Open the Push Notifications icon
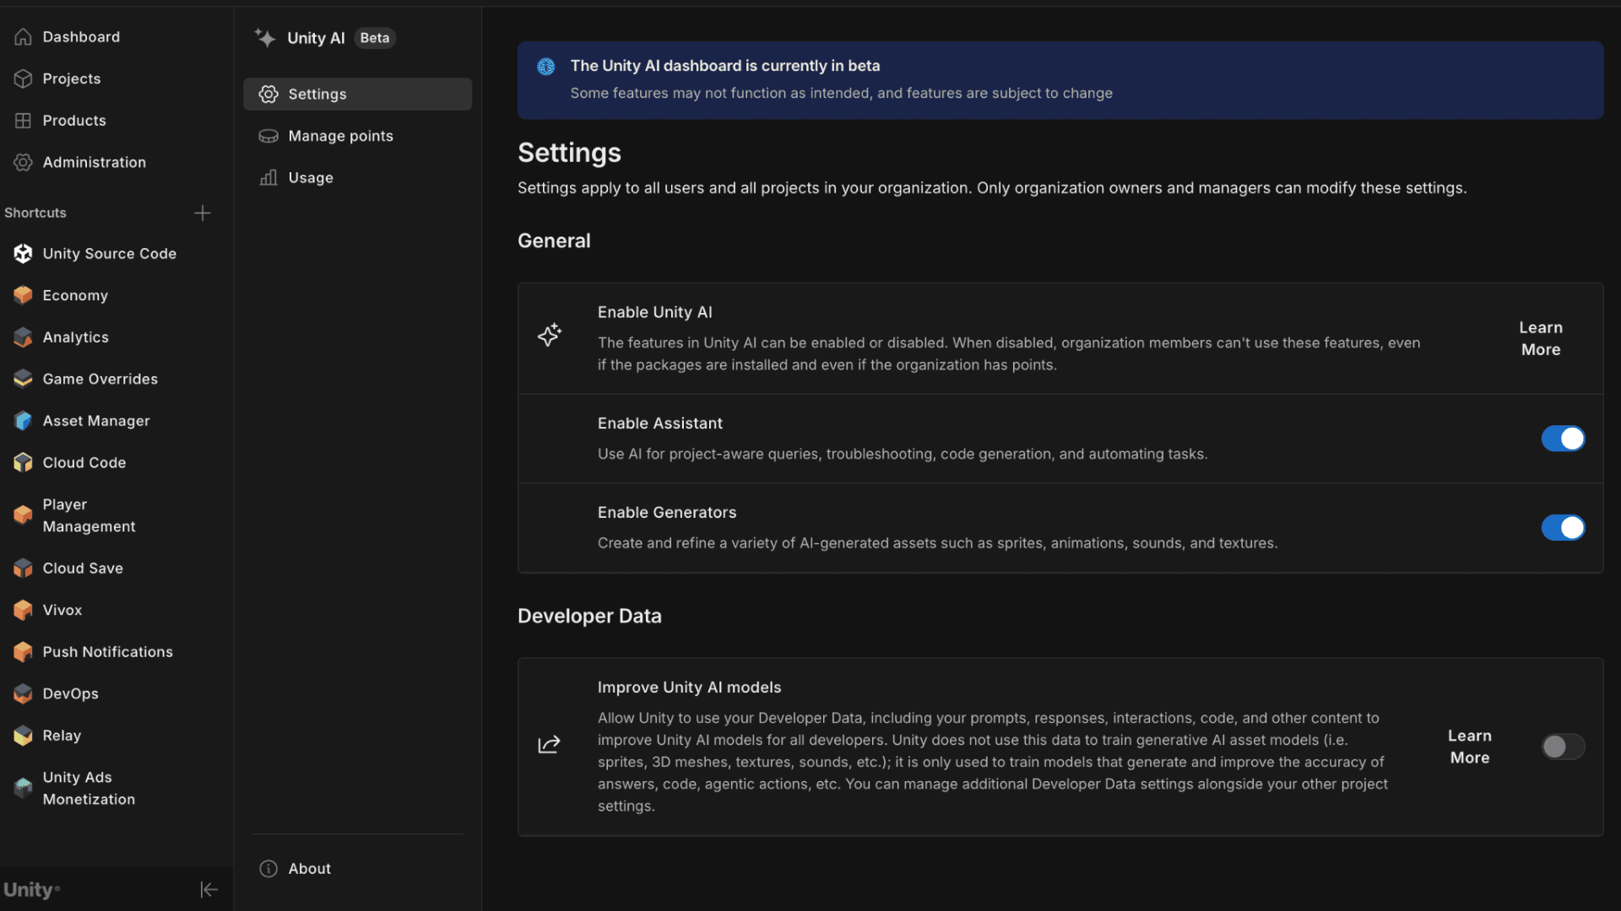The image size is (1621, 911). coord(23,651)
